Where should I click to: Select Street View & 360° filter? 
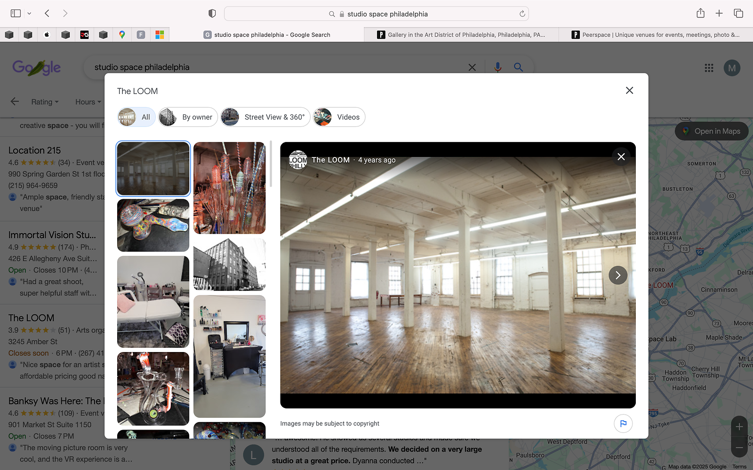[x=265, y=117]
